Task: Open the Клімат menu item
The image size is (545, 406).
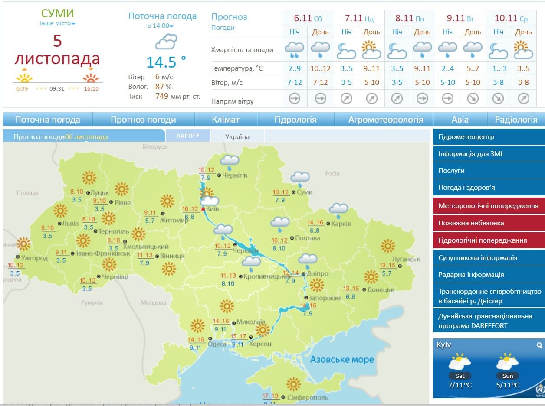Action: [x=226, y=120]
